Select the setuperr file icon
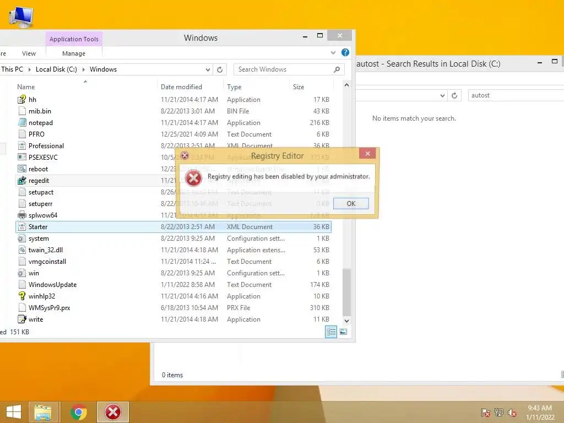Image resolution: width=564 pixels, height=423 pixels. (22, 204)
